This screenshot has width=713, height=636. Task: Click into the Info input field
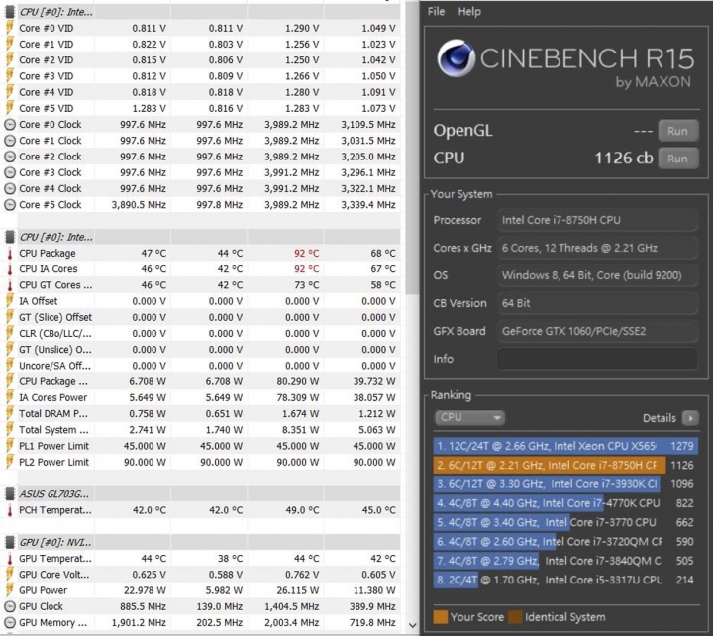click(597, 359)
